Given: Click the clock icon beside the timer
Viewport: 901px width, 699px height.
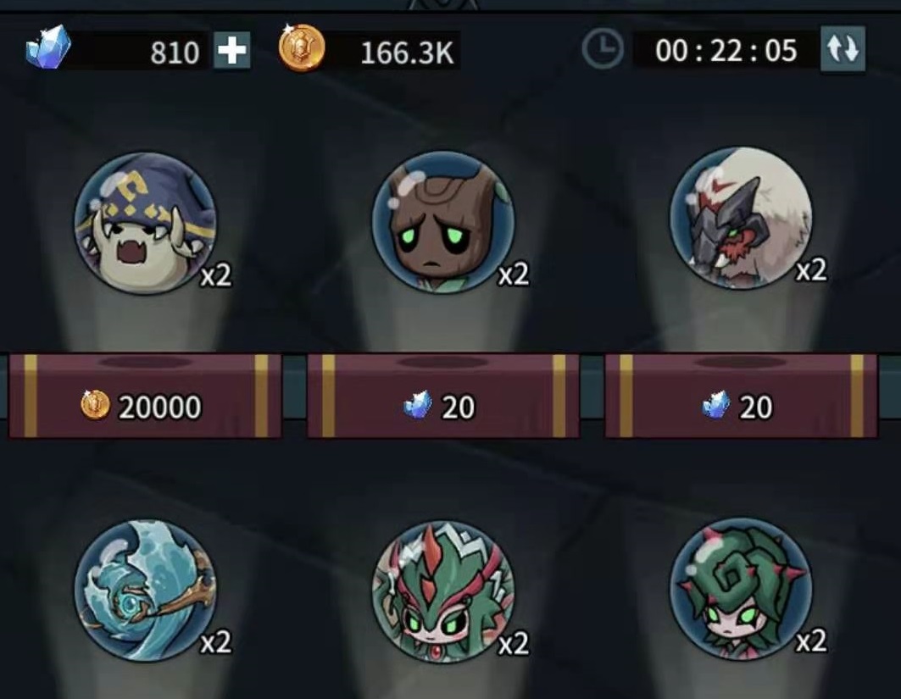Looking at the screenshot, I should coord(603,49).
